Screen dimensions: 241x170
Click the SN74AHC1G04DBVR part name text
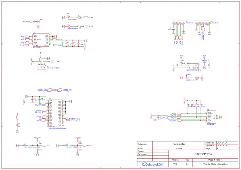click(x=53, y=68)
